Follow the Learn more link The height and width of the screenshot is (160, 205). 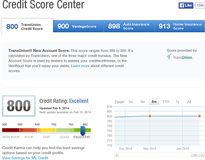[80, 66]
